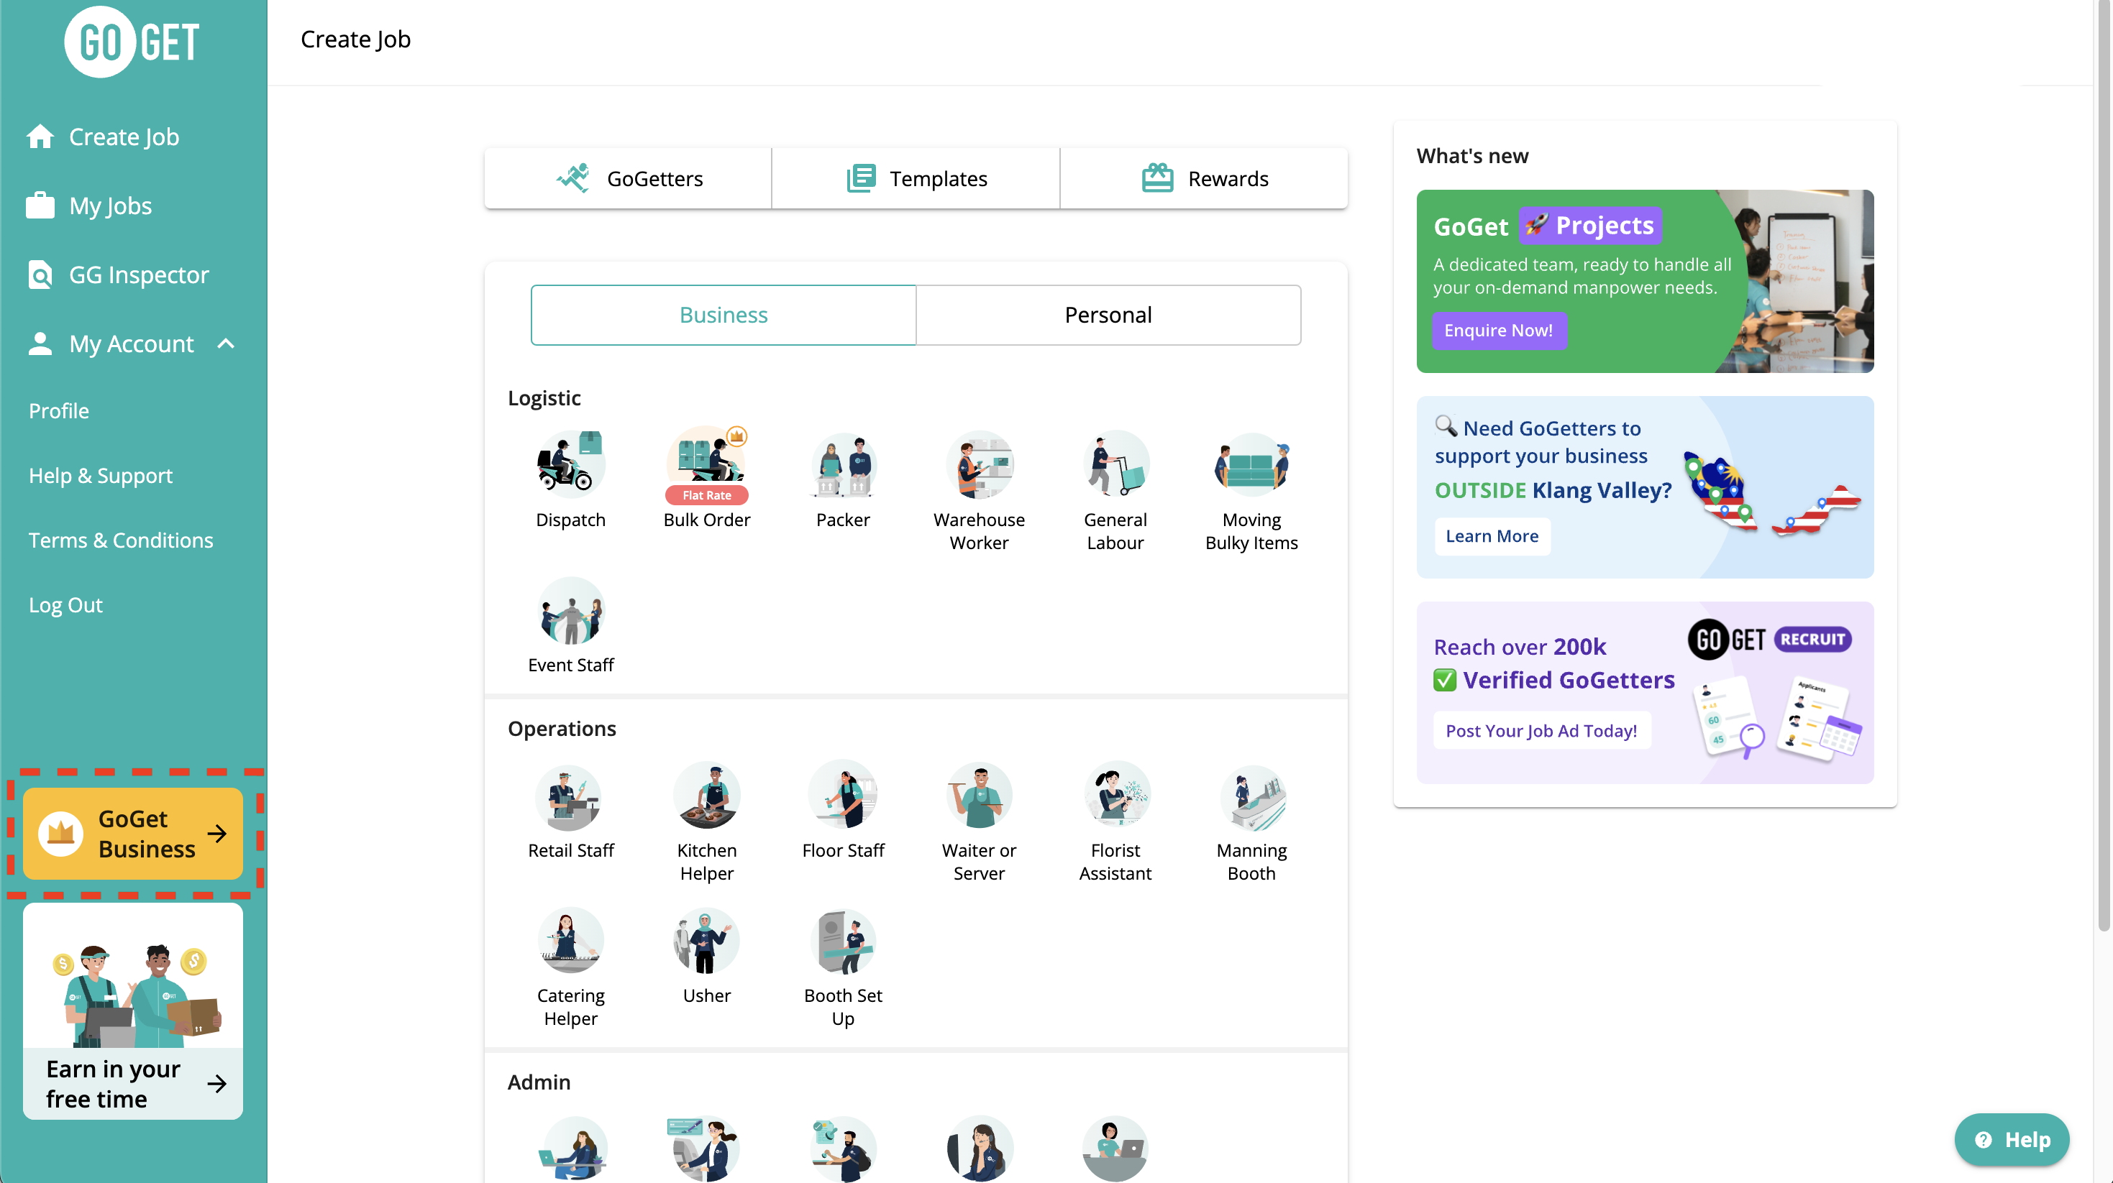Click the first Admin job icon with laptop
Viewport: 2113px width, 1183px height.
[572, 1149]
